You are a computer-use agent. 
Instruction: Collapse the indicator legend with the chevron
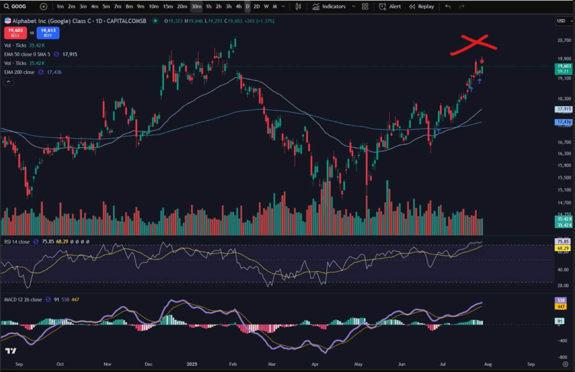pos(8,82)
